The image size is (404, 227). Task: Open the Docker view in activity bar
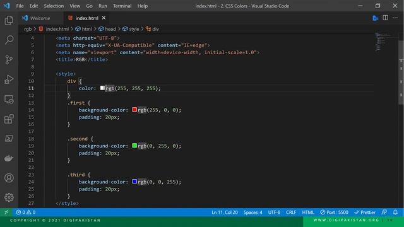pos(9,158)
